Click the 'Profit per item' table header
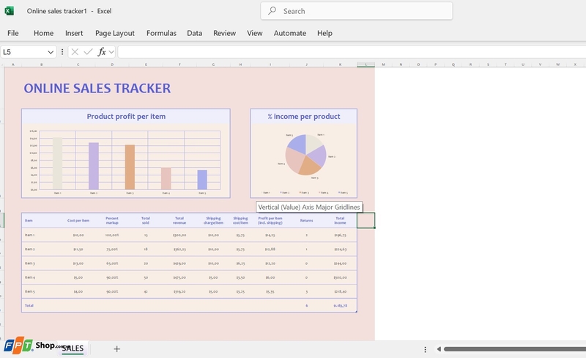The image size is (586, 358). tap(270, 221)
